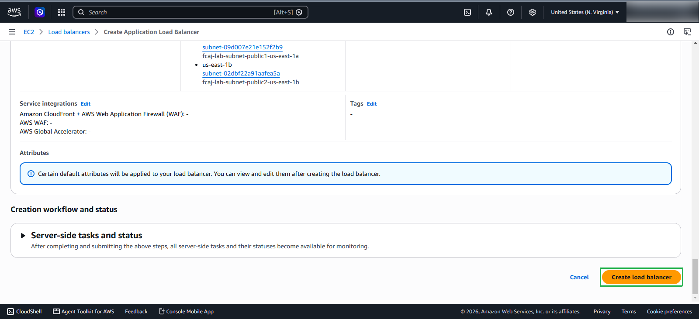The width and height of the screenshot is (699, 319).
Task: Open the United States (N. Virginia) region dropdown
Action: coord(585,12)
